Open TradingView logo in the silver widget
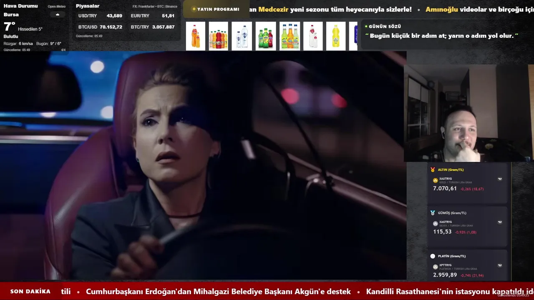Image resolution: width=534 pixels, height=300 pixels. pos(500,222)
